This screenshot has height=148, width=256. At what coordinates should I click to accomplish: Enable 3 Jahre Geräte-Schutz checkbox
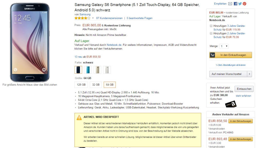pyautogui.click(x=211, y=26)
